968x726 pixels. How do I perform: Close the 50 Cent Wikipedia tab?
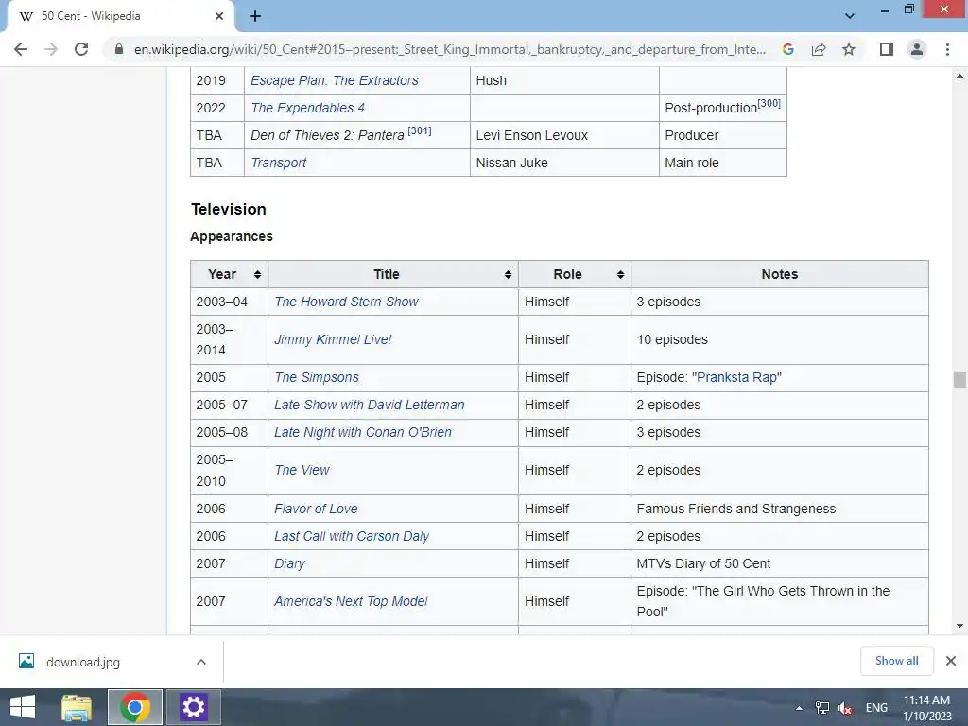click(219, 16)
